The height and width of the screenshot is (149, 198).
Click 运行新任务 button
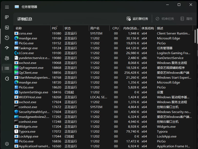pyautogui.click(x=137, y=19)
